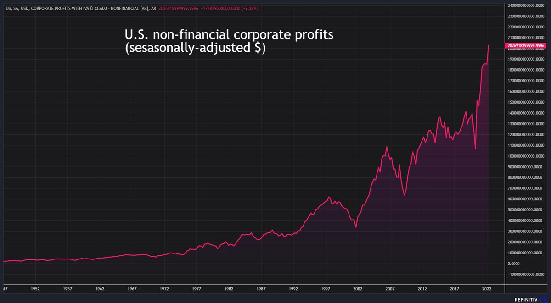Click the 2022 label on the time axis

487,289
